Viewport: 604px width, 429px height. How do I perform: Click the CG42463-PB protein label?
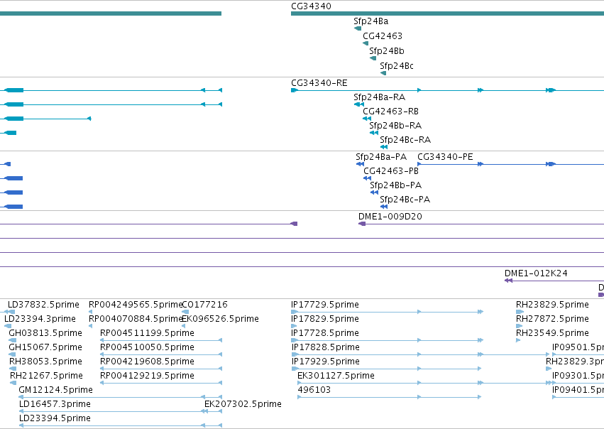391,171
